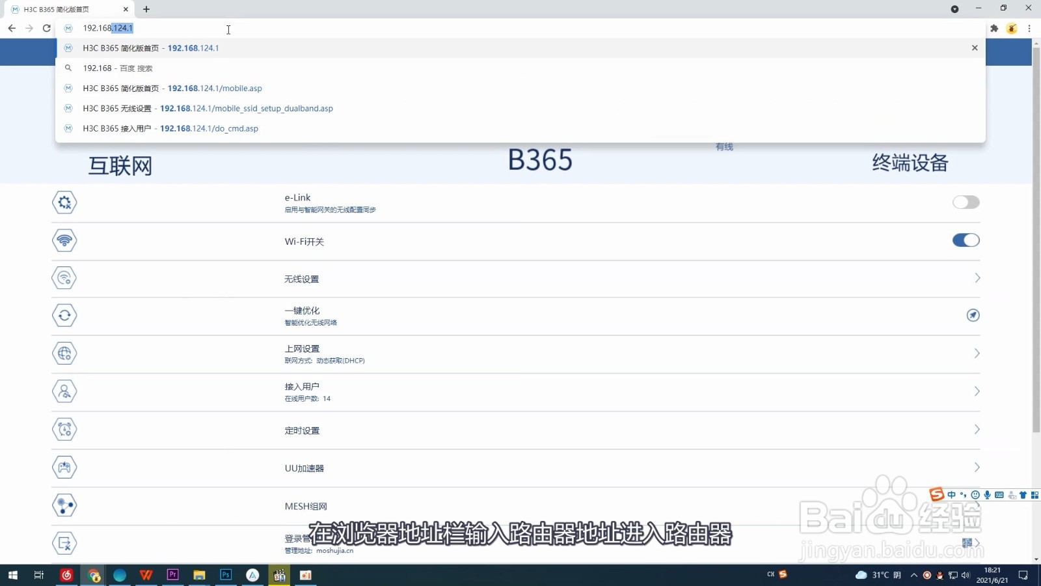Open the Chrome three-dot menu
The width and height of the screenshot is (1041, 586).
tap(1029, 28)
